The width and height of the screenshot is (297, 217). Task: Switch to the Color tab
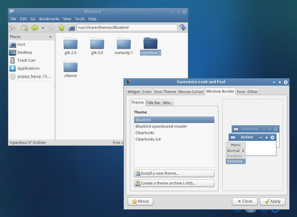(x=147, y=91)
